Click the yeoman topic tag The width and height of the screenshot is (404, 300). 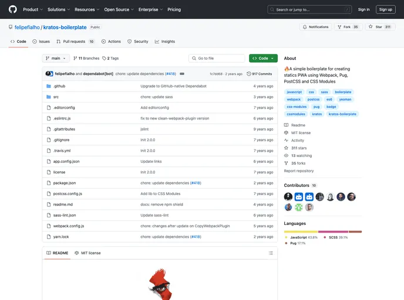345,99
